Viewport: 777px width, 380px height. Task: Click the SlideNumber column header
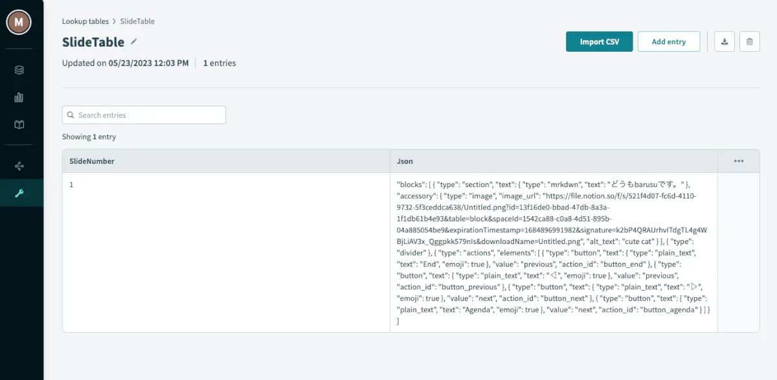pyautogui.click(x=92, y=161)
